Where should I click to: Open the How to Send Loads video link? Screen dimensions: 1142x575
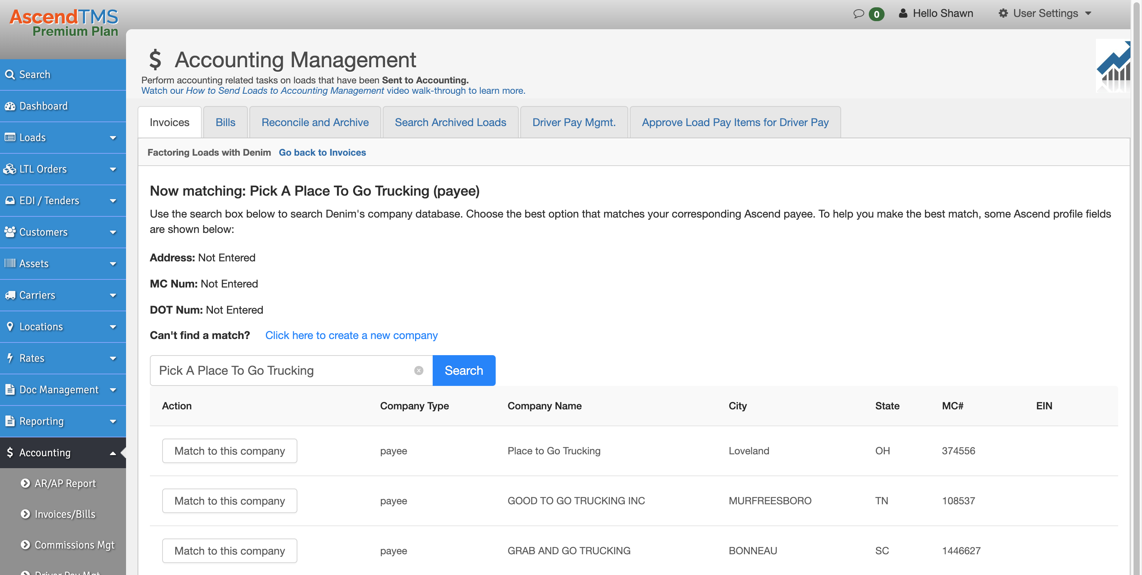pos(333,90)
